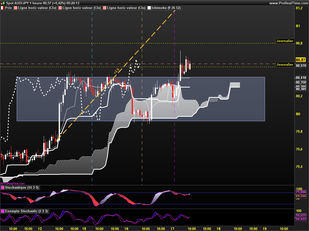Screen dimensions: 309x231
Task: Click date 19 on the time axis
Action: 264,228
